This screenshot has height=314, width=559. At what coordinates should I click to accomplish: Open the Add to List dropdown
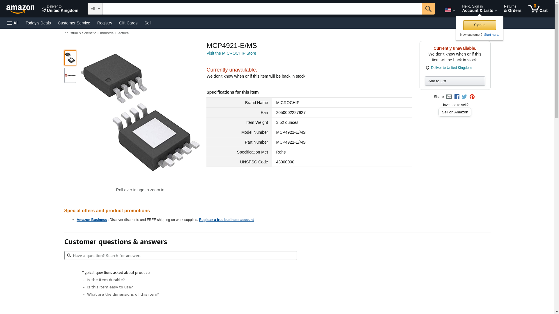(x=455, y=81)
